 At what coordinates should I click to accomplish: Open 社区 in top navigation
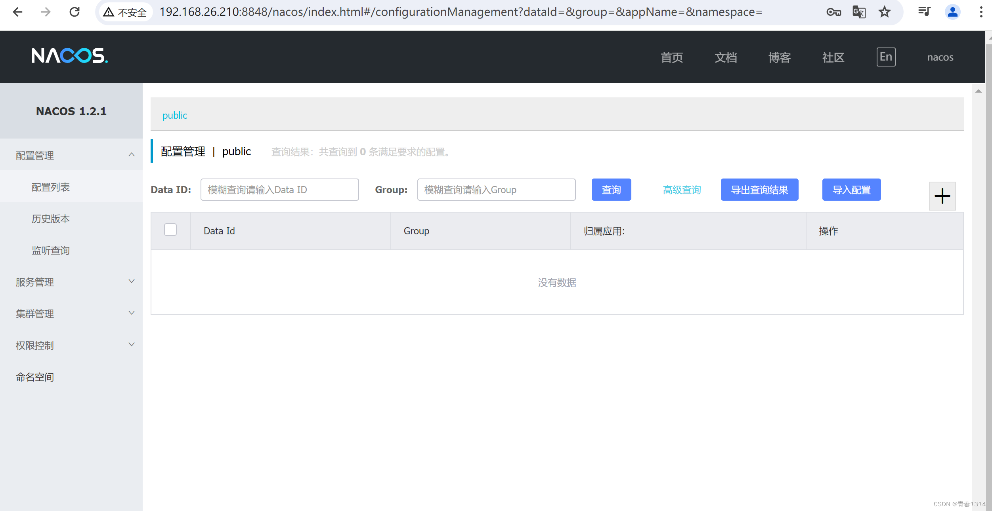coord(833,57)
